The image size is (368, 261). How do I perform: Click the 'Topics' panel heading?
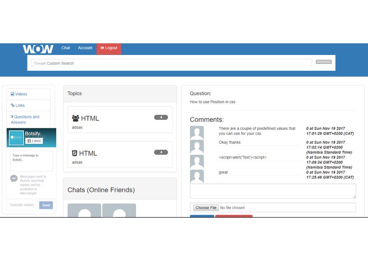point(75,94)
